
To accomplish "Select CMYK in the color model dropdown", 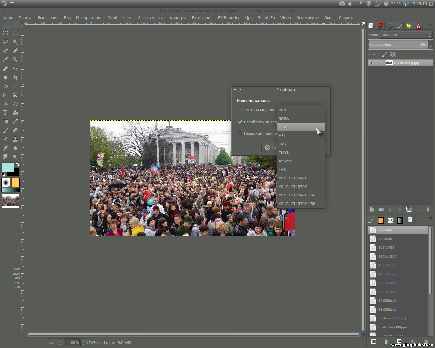I will [301, 153].
